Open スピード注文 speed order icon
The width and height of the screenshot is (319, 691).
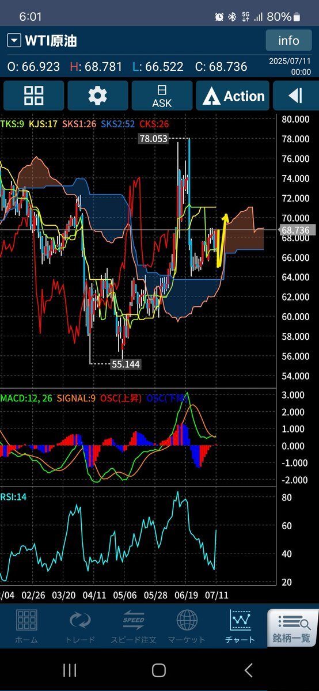(134, 627)
